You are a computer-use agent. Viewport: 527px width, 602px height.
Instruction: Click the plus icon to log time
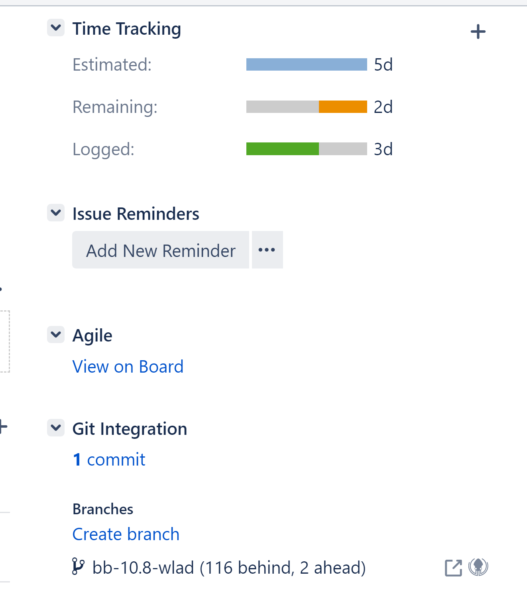(478, 32)
